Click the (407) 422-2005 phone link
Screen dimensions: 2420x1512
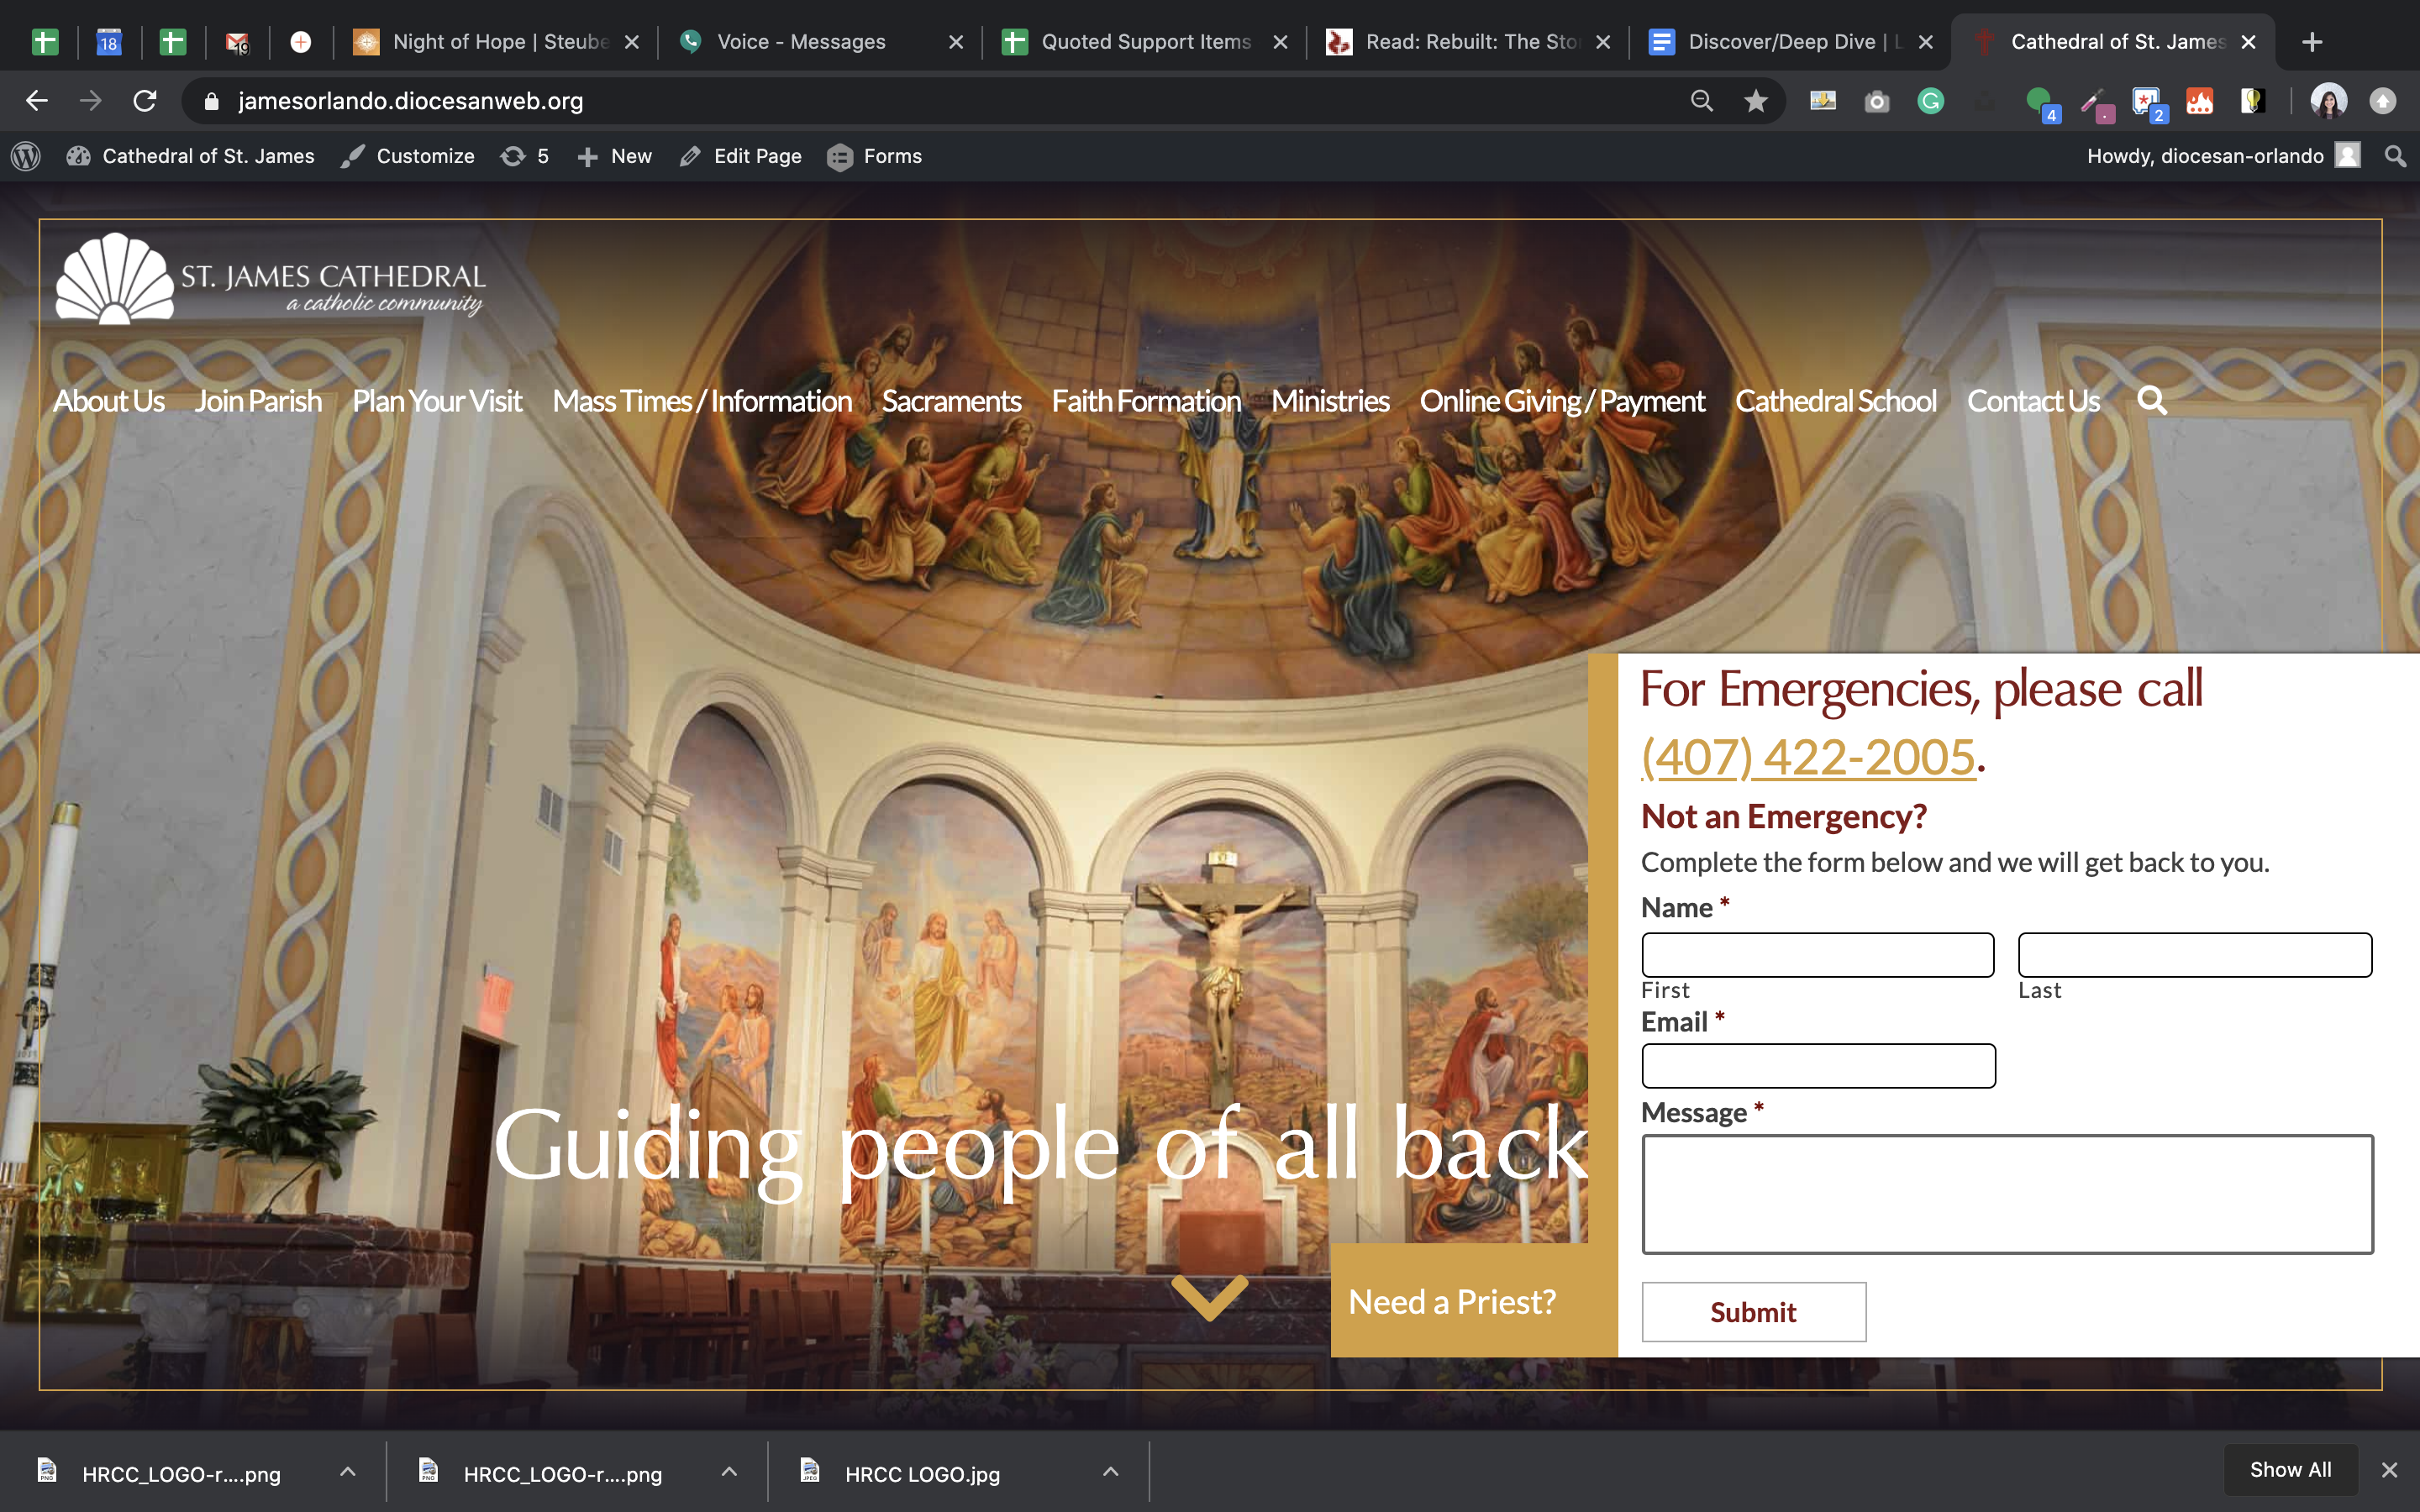(x=1808, y=757)
